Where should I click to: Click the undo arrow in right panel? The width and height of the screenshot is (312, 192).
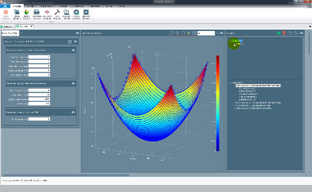point(290,33)
